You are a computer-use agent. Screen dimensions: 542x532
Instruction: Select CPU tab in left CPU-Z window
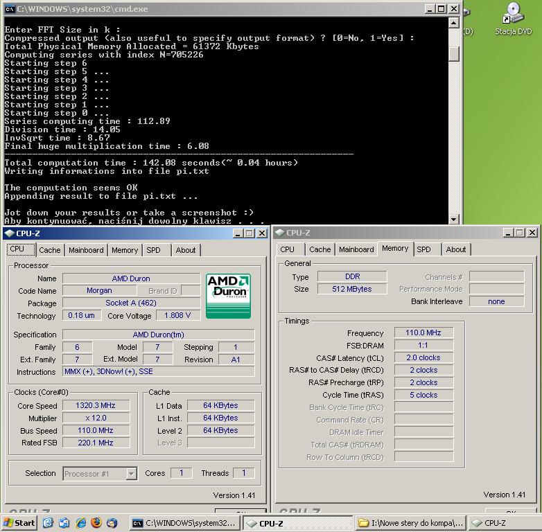pyautogui.click(x=21, y=249)
